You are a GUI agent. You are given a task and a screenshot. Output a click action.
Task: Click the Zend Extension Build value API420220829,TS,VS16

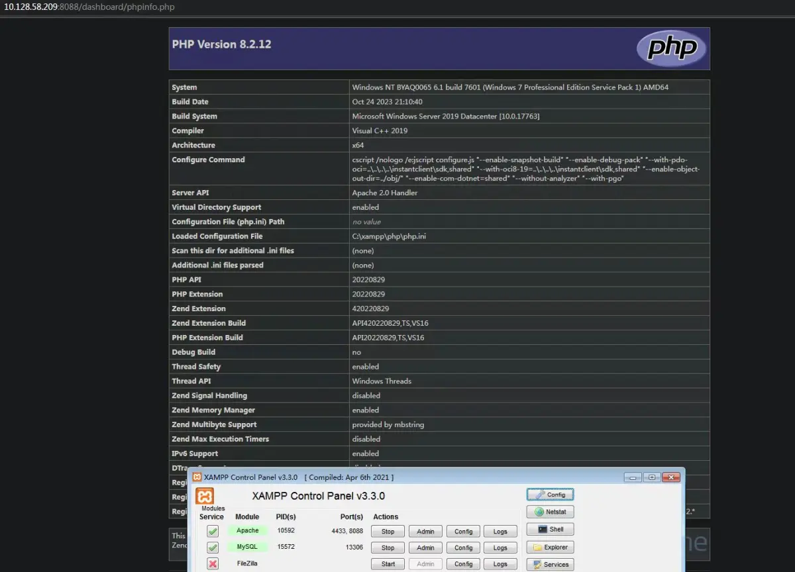[390, 324]
